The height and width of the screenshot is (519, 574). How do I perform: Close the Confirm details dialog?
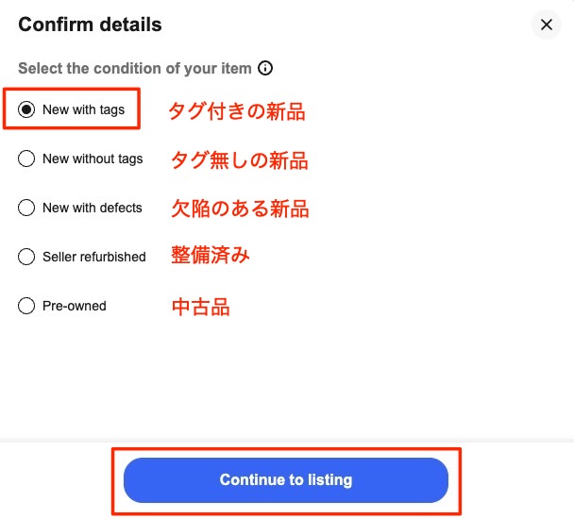[547, 25]
